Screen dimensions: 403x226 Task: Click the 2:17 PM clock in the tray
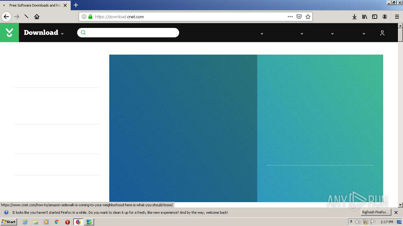(387, 222)
